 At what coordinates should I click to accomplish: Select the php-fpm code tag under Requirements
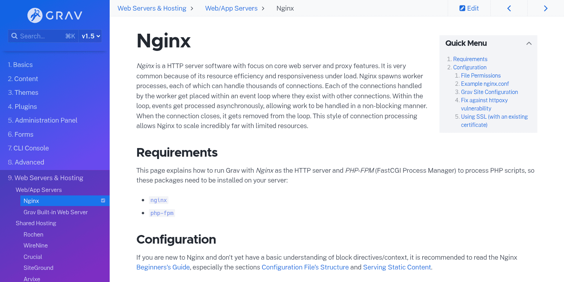[162, 213]
